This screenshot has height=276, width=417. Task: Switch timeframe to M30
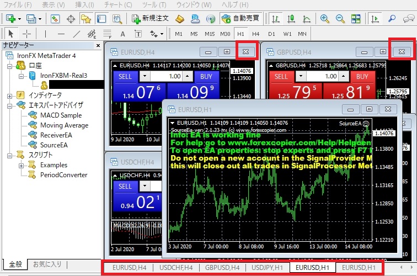[225, 34]
